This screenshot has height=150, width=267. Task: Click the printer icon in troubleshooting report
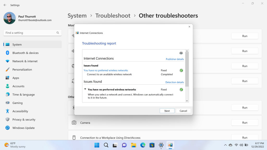click(181, 53)
